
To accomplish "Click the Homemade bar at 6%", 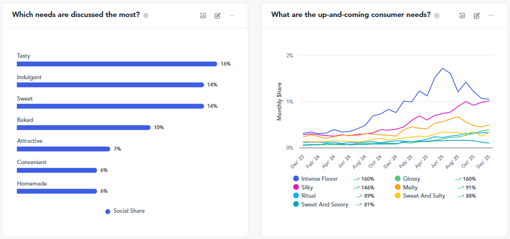I will [x=57, y=191].
